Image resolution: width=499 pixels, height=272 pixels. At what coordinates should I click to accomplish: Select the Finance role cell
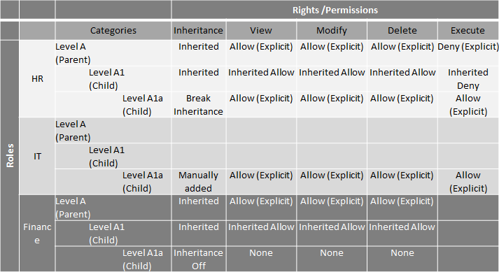(x=37, y=233)
